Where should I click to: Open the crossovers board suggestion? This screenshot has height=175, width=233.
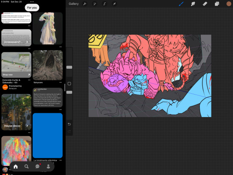pos(16,38)
